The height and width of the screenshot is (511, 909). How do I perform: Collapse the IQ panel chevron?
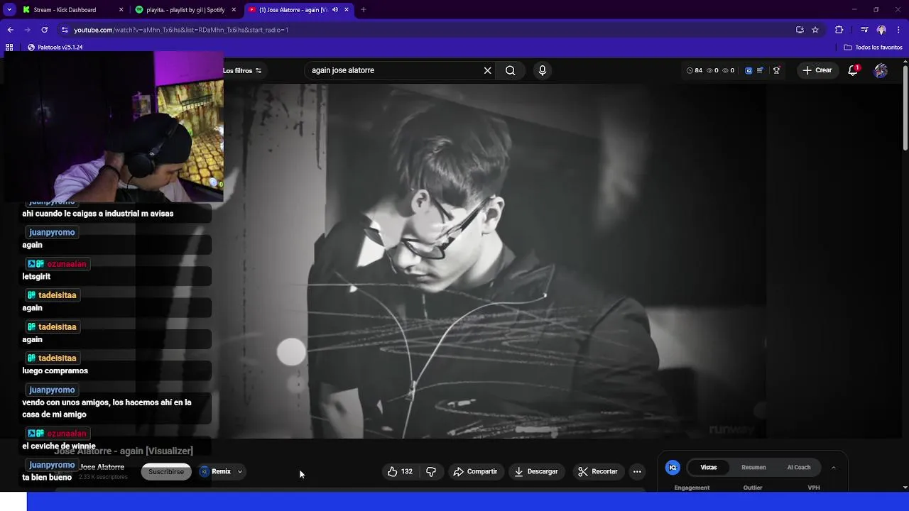833,467
